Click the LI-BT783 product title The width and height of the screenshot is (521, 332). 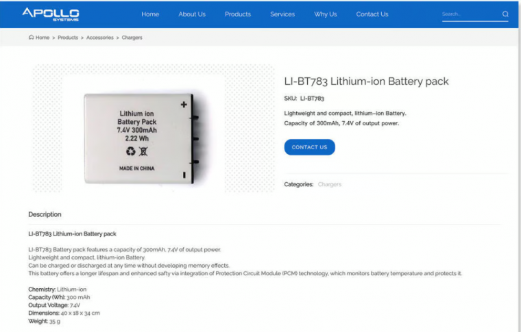click(366, 81)
